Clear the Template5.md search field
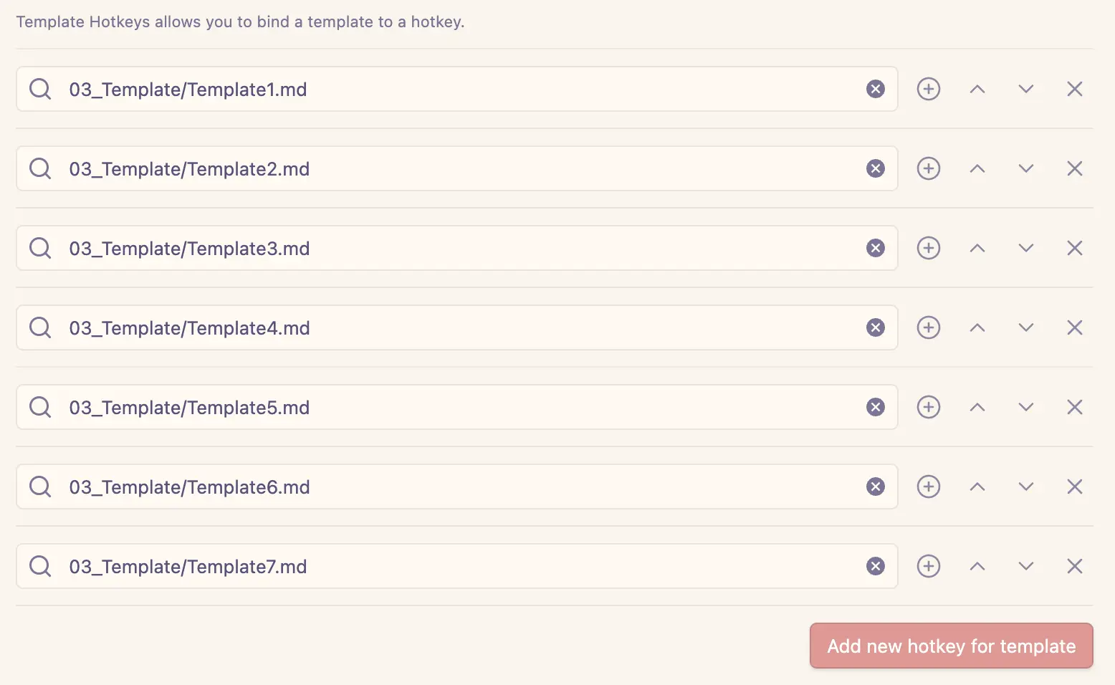 876,407
